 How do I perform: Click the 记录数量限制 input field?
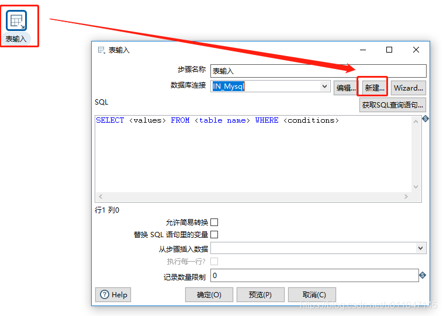[x=314, y=275]
